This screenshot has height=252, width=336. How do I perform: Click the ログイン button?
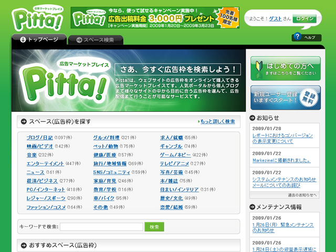point(304,19)
